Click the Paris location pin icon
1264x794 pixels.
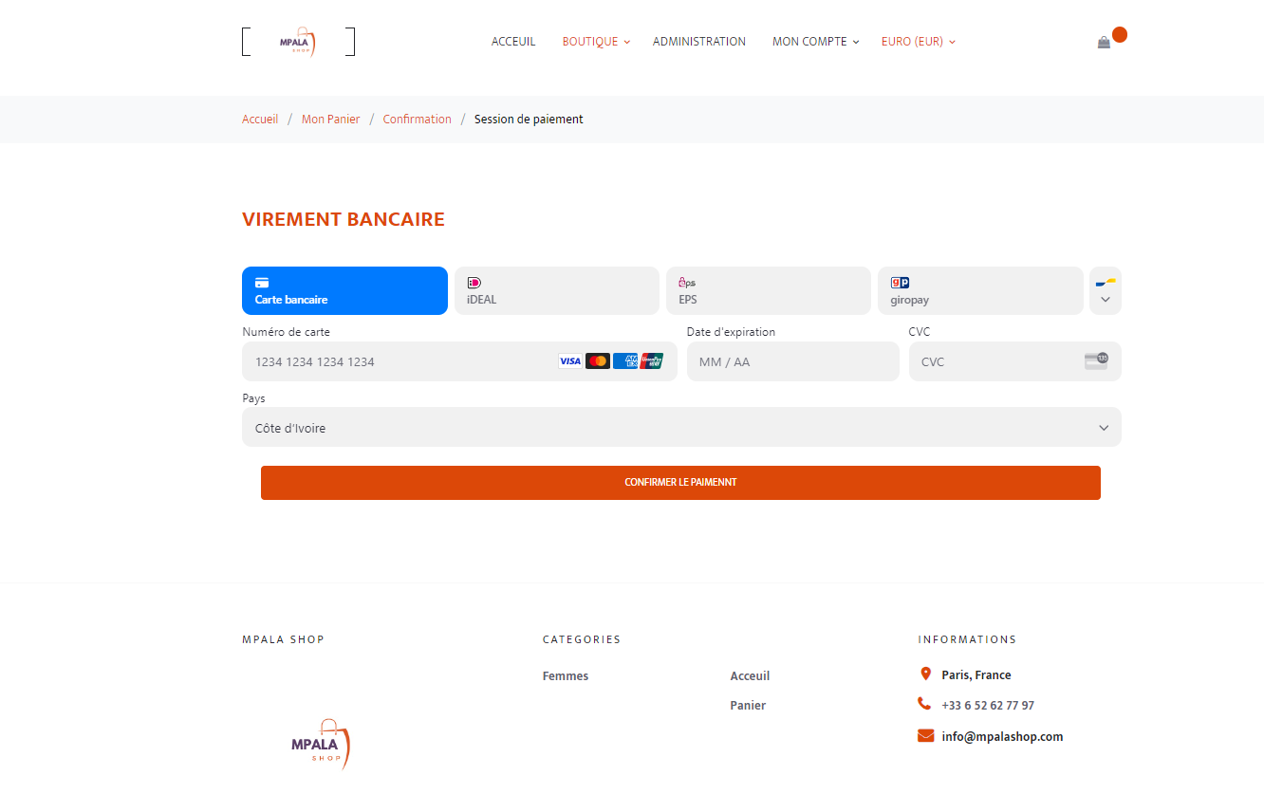925,674
